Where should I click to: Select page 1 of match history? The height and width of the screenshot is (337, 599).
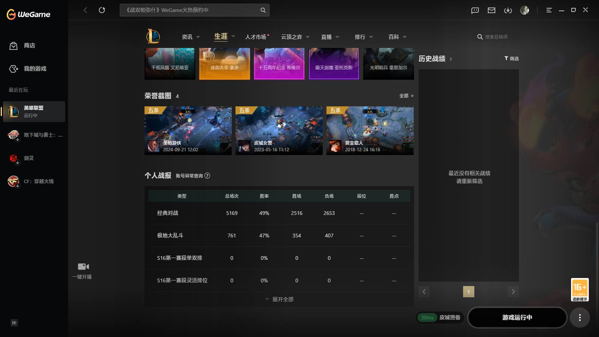coord(469,292)
